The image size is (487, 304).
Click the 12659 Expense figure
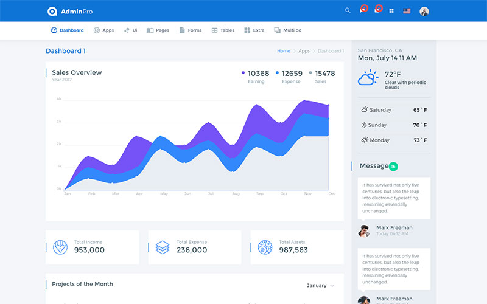coord(292,74)
